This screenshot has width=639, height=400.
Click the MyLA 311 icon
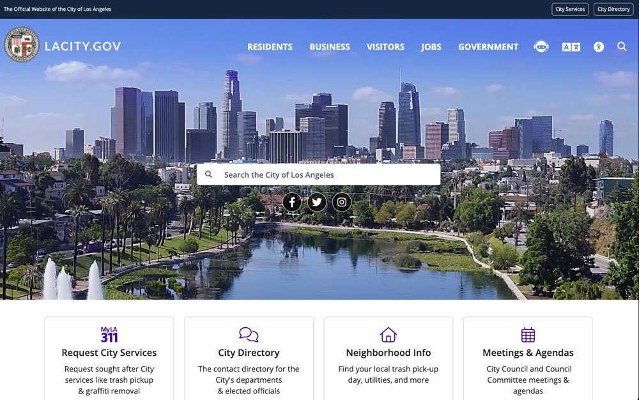pyautogui.click(x=109, y=334)
